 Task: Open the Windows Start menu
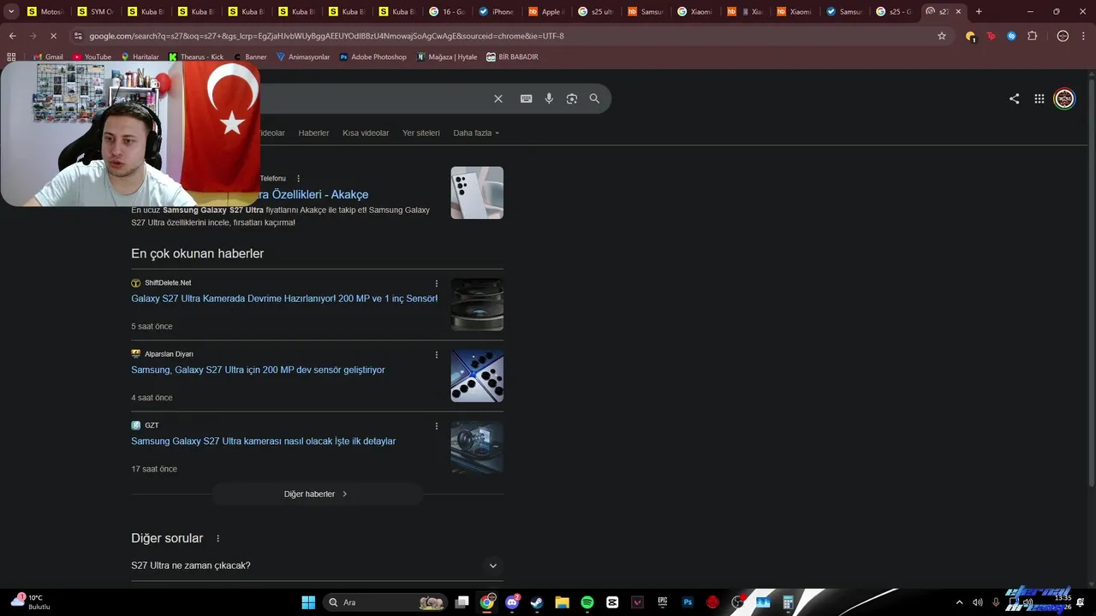click(x=308, y=602)
